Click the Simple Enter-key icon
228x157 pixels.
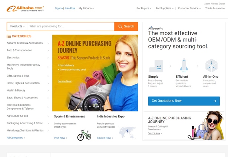coord(156,66)
